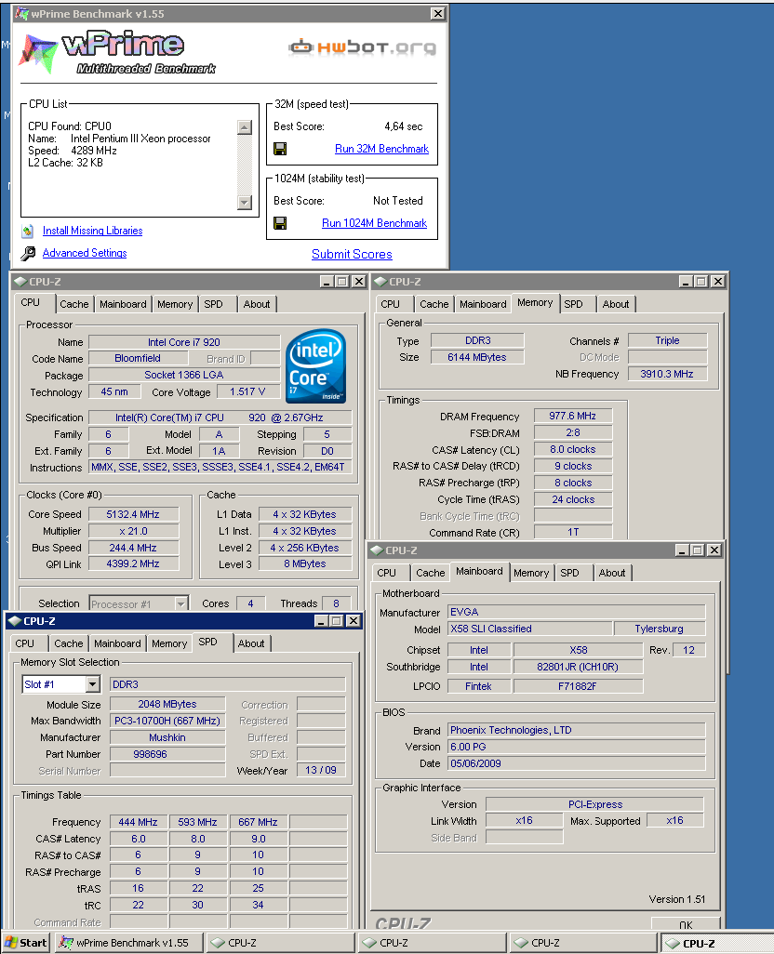Click the save icon beside Run 1024M Benchmark
774x954 pixels.
tap(280, 223)
